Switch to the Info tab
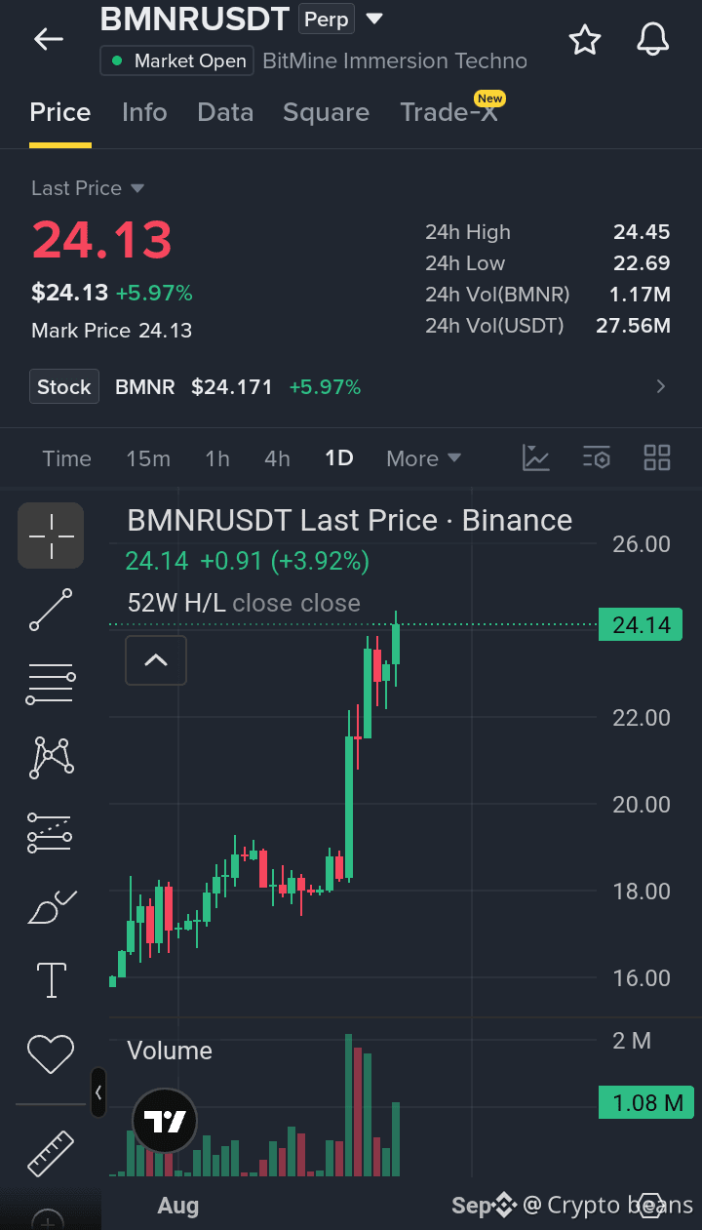702x1230 pixels. 144,112
